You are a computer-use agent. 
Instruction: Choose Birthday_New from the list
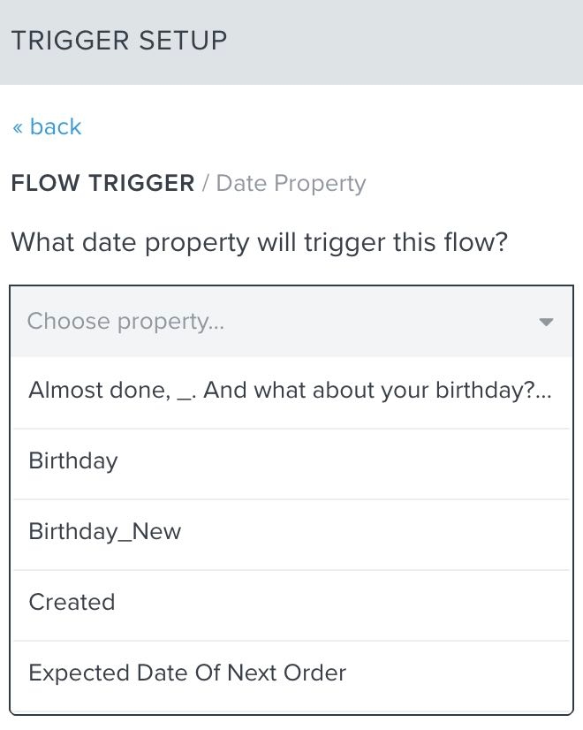(105, 532)
